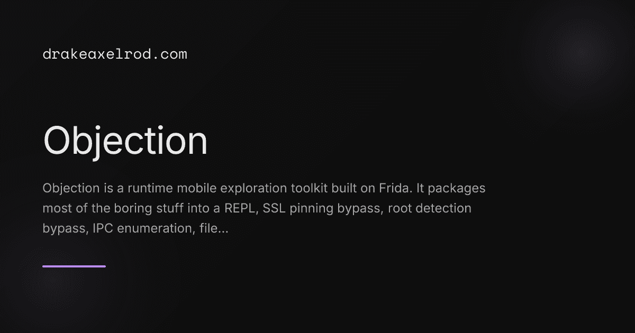The image size is (635, 333).
Task: Select the purple accent line under the description
Action: tap(74, 266)
